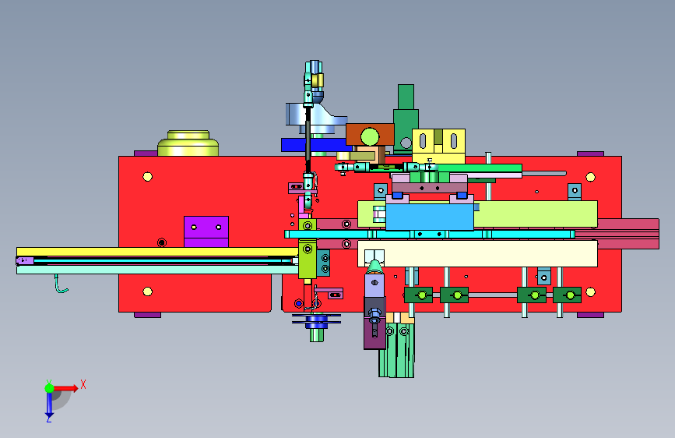675x438 pixels.
Task: Select the sky-blue rectangular block in center
Action: [430, 217]
